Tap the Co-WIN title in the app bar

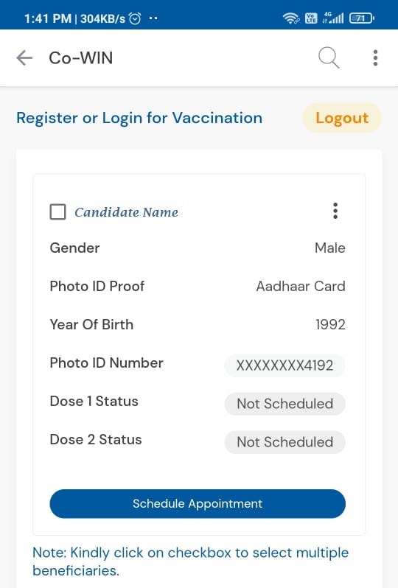(80, 58)
